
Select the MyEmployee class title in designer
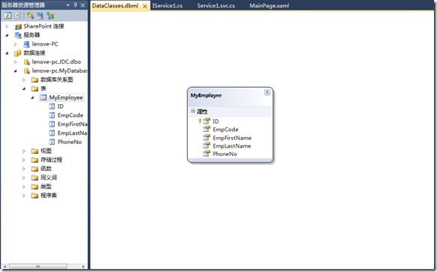[206, 95]
